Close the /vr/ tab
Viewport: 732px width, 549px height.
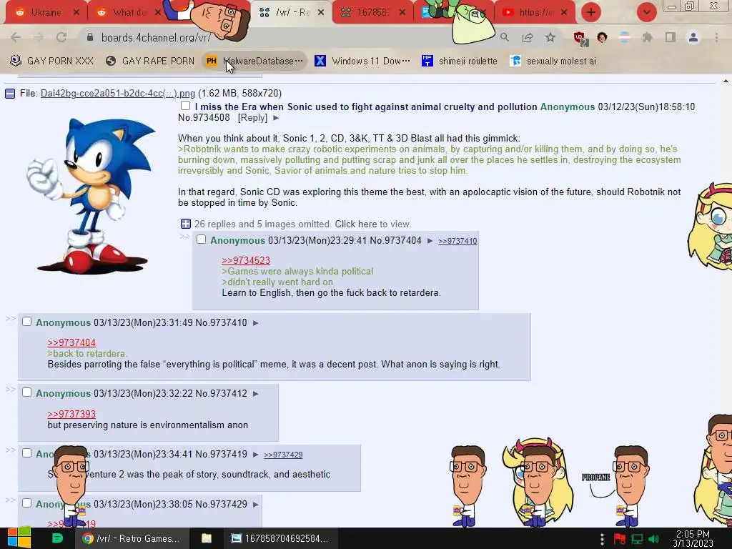point(321,13)
